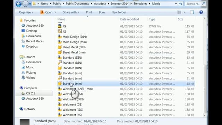This screenshot has height=125, width=222.
Task: Sort by the Size column header
Action: click(x=180, y=19)
